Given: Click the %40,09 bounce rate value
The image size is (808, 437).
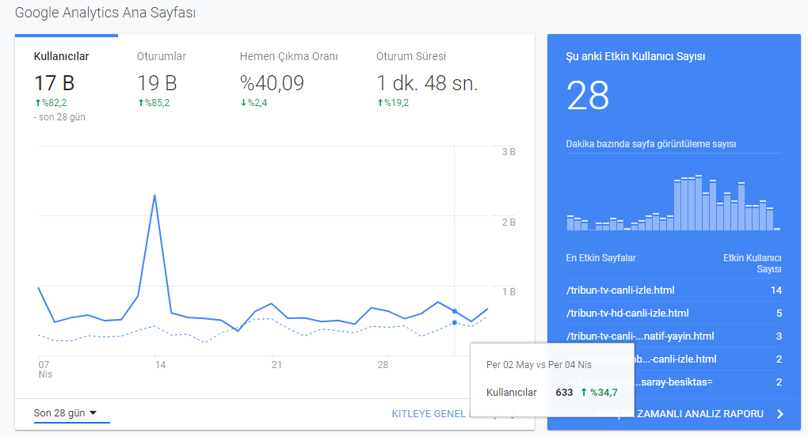Looking at the screenshot, I should 272,83.
